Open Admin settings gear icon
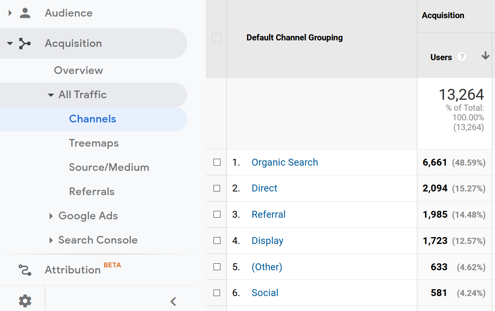This screenshot has width=495, height=311. [25, 300]
